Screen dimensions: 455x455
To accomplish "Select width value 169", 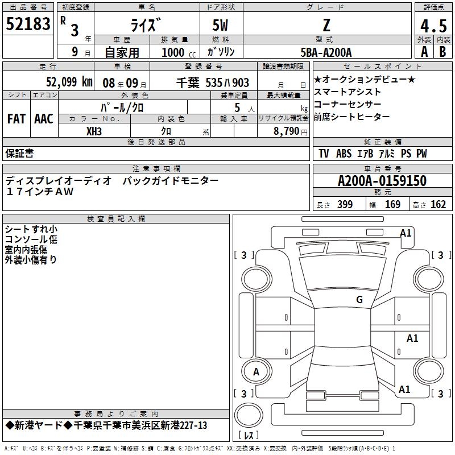I will [x=392, y=204].
